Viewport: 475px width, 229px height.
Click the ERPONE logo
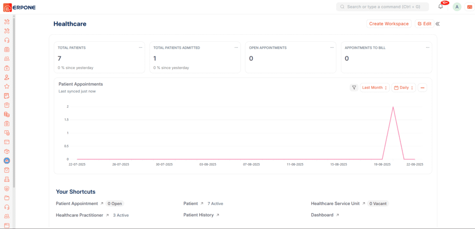[19, 7]
